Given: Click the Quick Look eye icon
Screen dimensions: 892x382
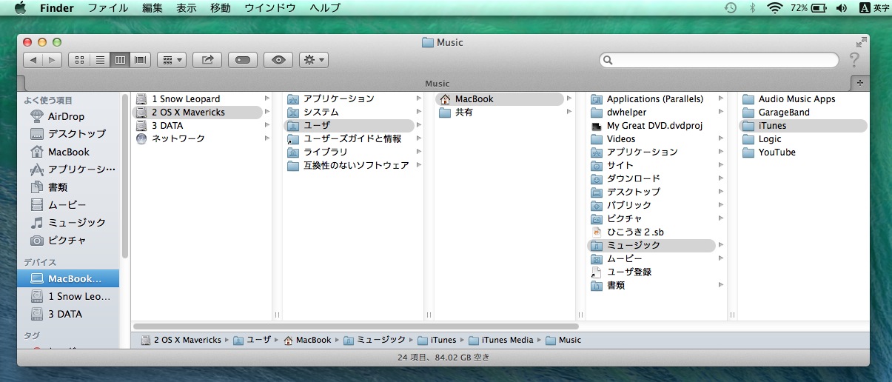Looking at the screenshot, I should [x=278, y=60].
